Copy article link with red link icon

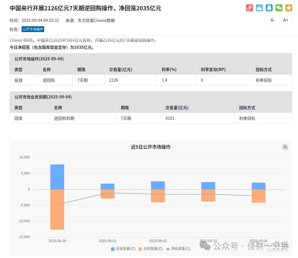[x=249, y=8]
